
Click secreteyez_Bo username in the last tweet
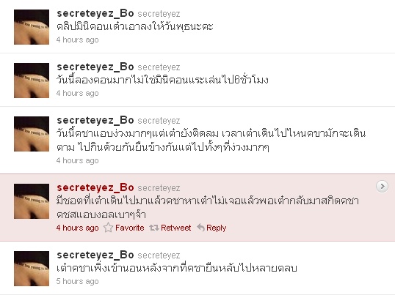coord(95,255)
